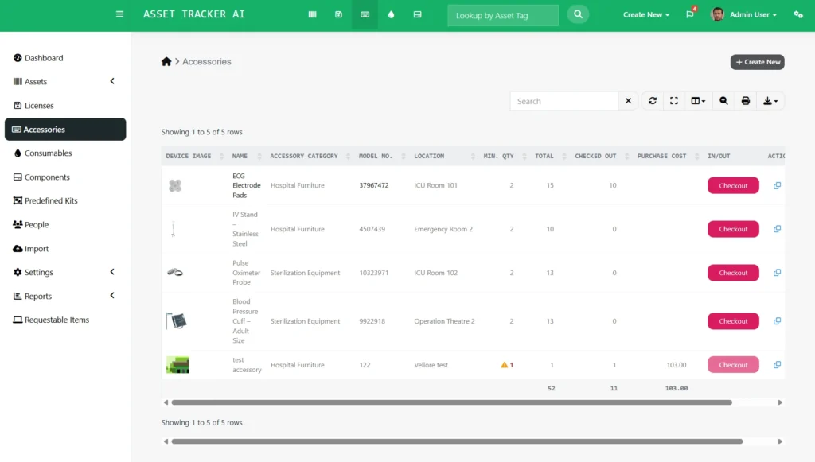This screenshot has width=815, height=462.
Task: Click the table horizontal scrollbar
Action: coord(450,402)
